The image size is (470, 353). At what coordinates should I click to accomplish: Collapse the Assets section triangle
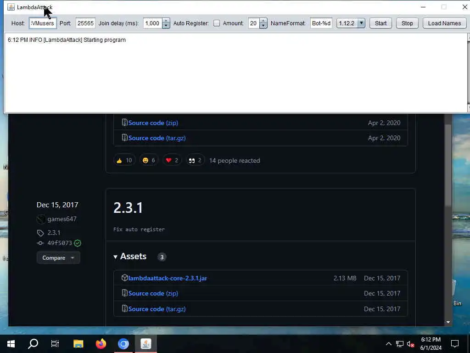(115, 257)
